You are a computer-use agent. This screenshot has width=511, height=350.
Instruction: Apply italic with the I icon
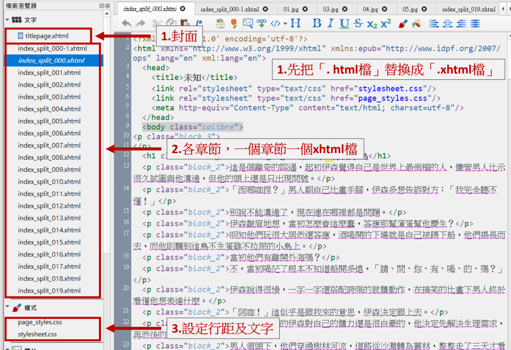coord(330,23)
